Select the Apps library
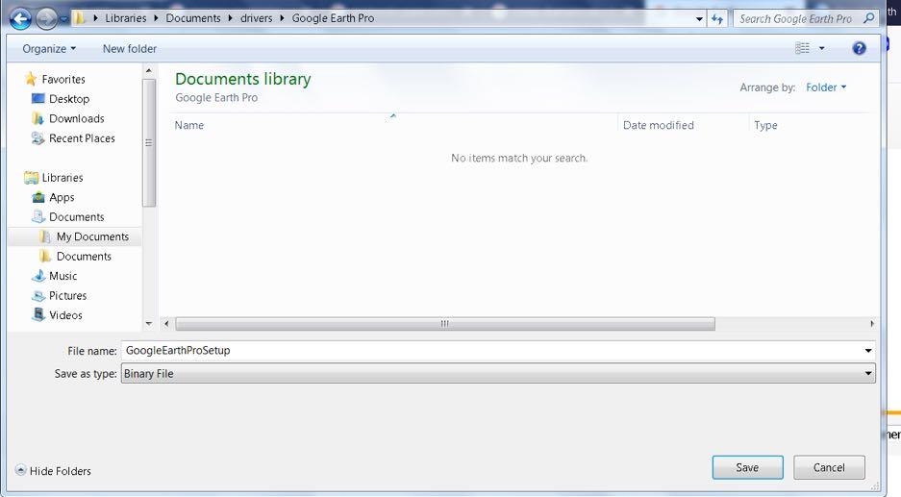Image resolution: width=901 pixels, height=497 pixels. tap(62, 197)
